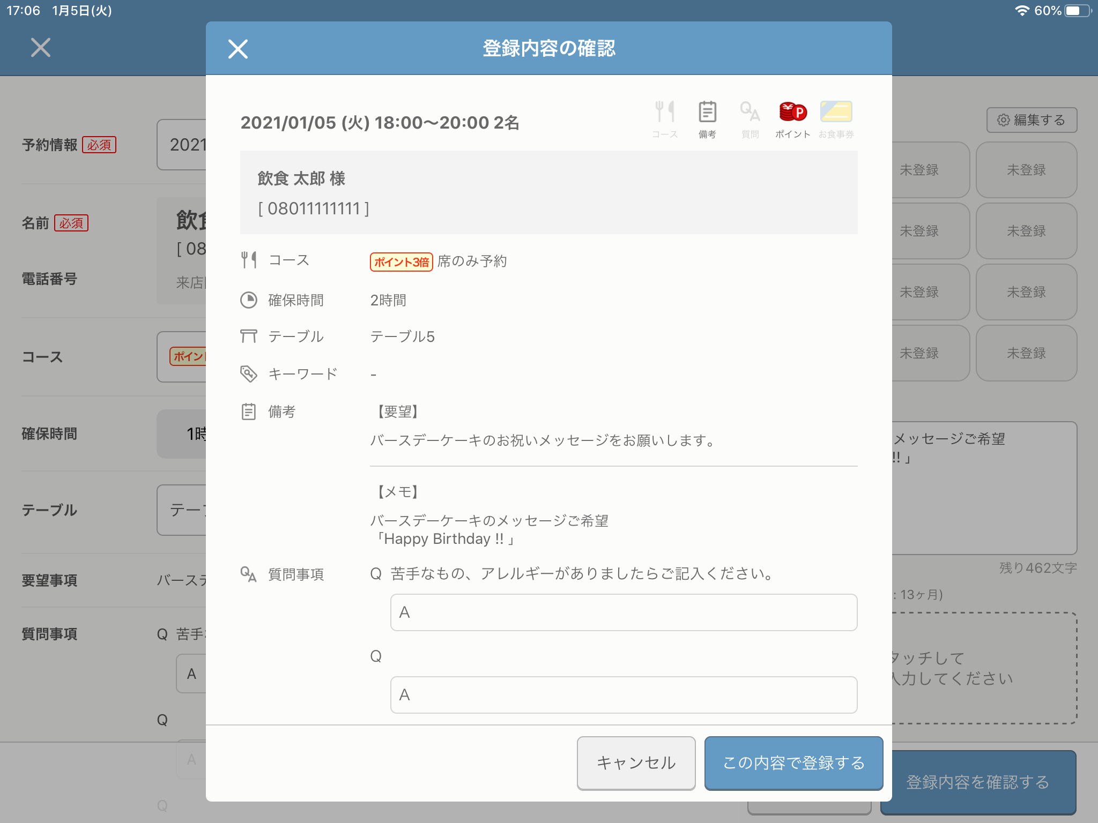This screenshot has height=823, width=1098.
Task: Select the 2時間 duration value
Action: point(388,300)
